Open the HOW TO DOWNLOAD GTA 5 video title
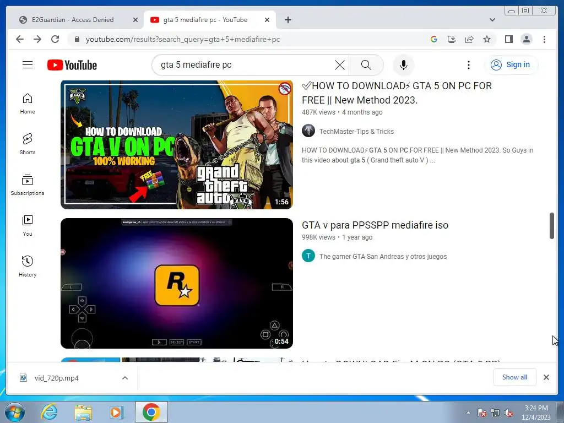 pyautogui.click(x=397, y=93)
